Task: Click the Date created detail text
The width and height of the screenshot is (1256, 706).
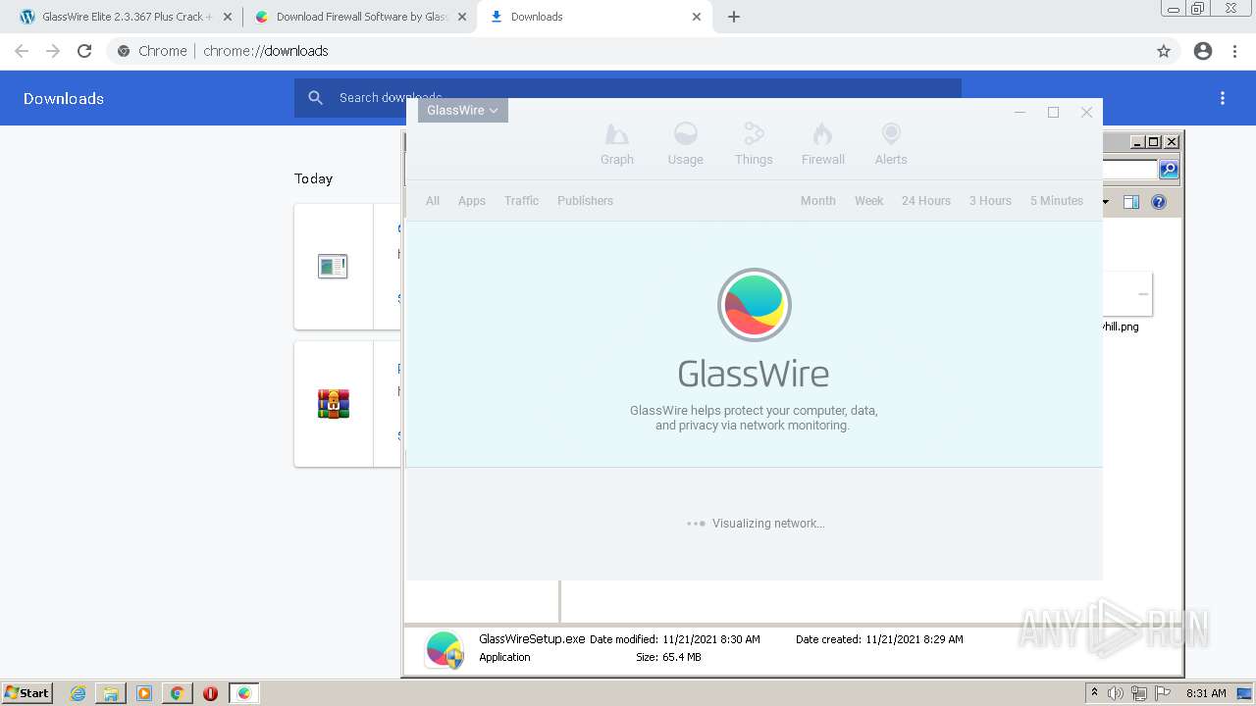Action: click(x=879, y=639)
